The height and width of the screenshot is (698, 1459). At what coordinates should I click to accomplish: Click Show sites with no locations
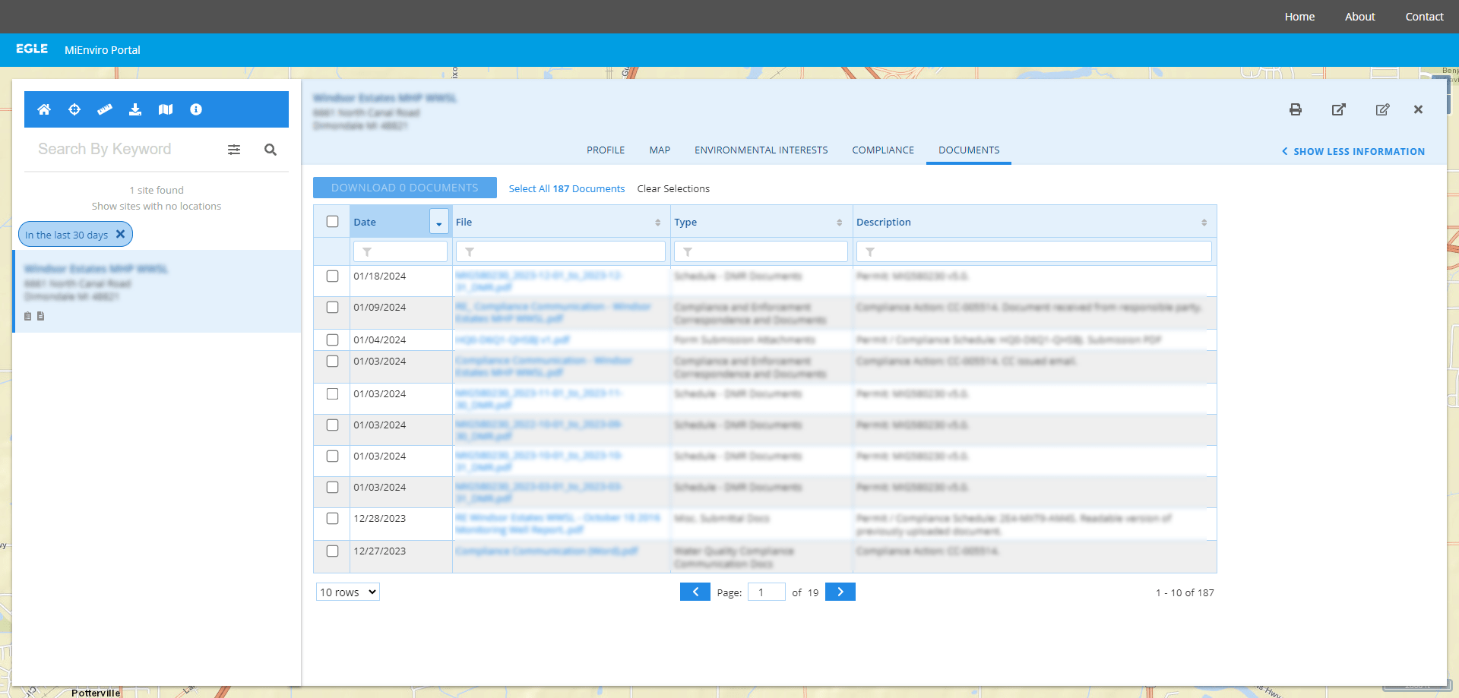[157, 206]
